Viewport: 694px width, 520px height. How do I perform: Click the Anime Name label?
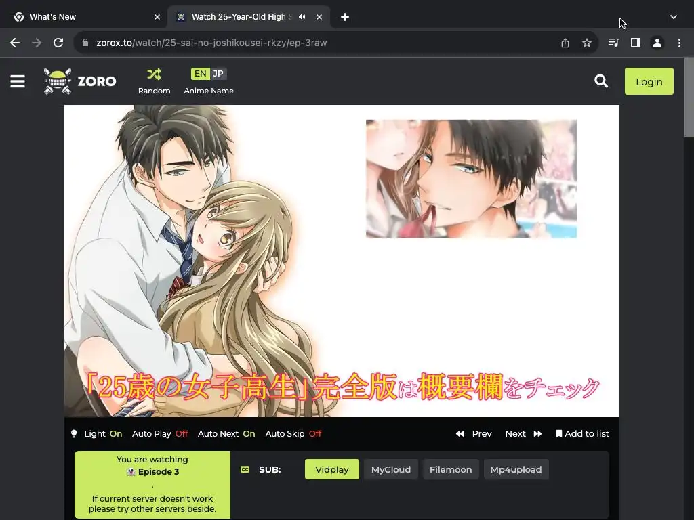[209, 91]
